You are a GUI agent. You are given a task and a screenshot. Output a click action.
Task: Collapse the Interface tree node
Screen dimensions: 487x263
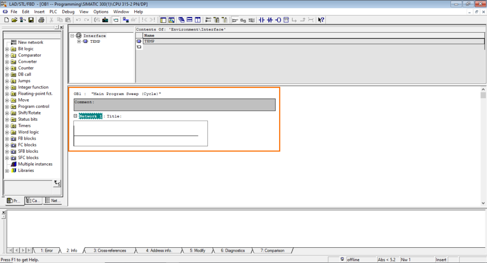click(x=72, y=36)
